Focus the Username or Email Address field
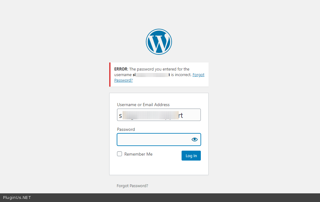Screen dimensions: 320x202 tap(159, 115)
